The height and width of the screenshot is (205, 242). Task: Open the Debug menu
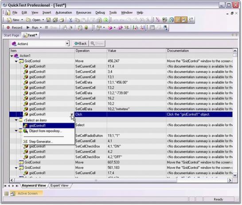(x=100, y=12)
